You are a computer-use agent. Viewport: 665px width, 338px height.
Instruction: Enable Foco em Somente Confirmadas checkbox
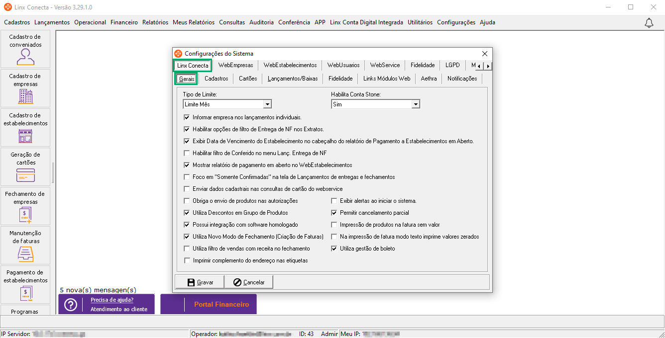187,177
